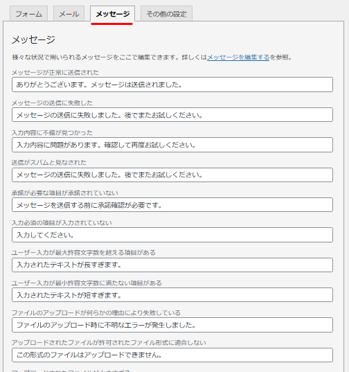Viewport: 349px width, 372px height.
Task: Select the メッセージ tab
Action: (x=113, y=14)
